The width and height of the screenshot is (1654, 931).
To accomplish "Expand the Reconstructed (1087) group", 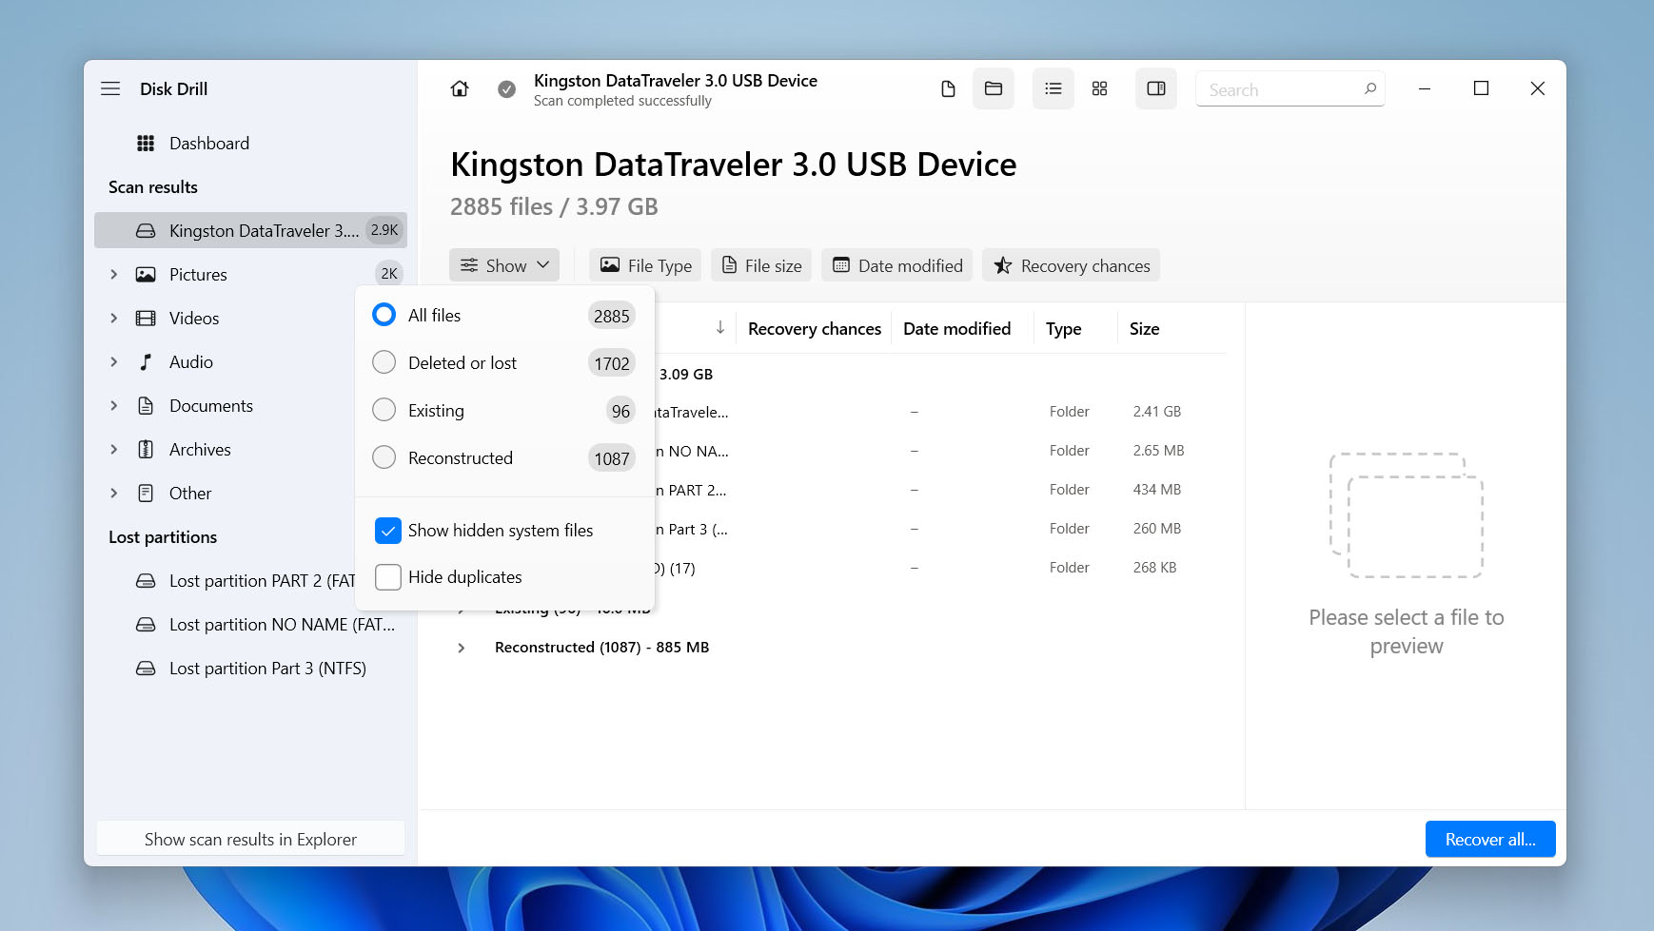I will (x=462, y=648).
